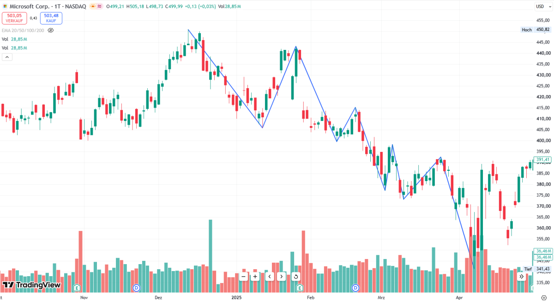This screenshot has width=554, height=302.
Task: Click the 400,00 price scale label
Action: 542,141
